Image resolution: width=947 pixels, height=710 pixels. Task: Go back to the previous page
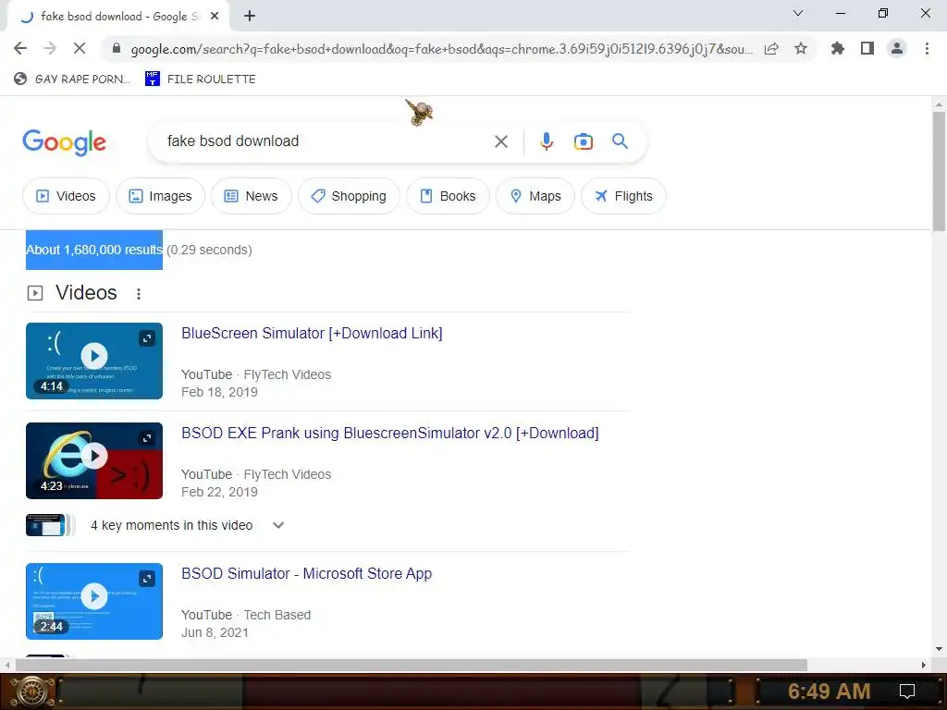(20, 48)
